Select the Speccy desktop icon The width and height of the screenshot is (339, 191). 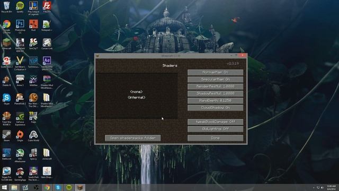(x=33, y=154)
